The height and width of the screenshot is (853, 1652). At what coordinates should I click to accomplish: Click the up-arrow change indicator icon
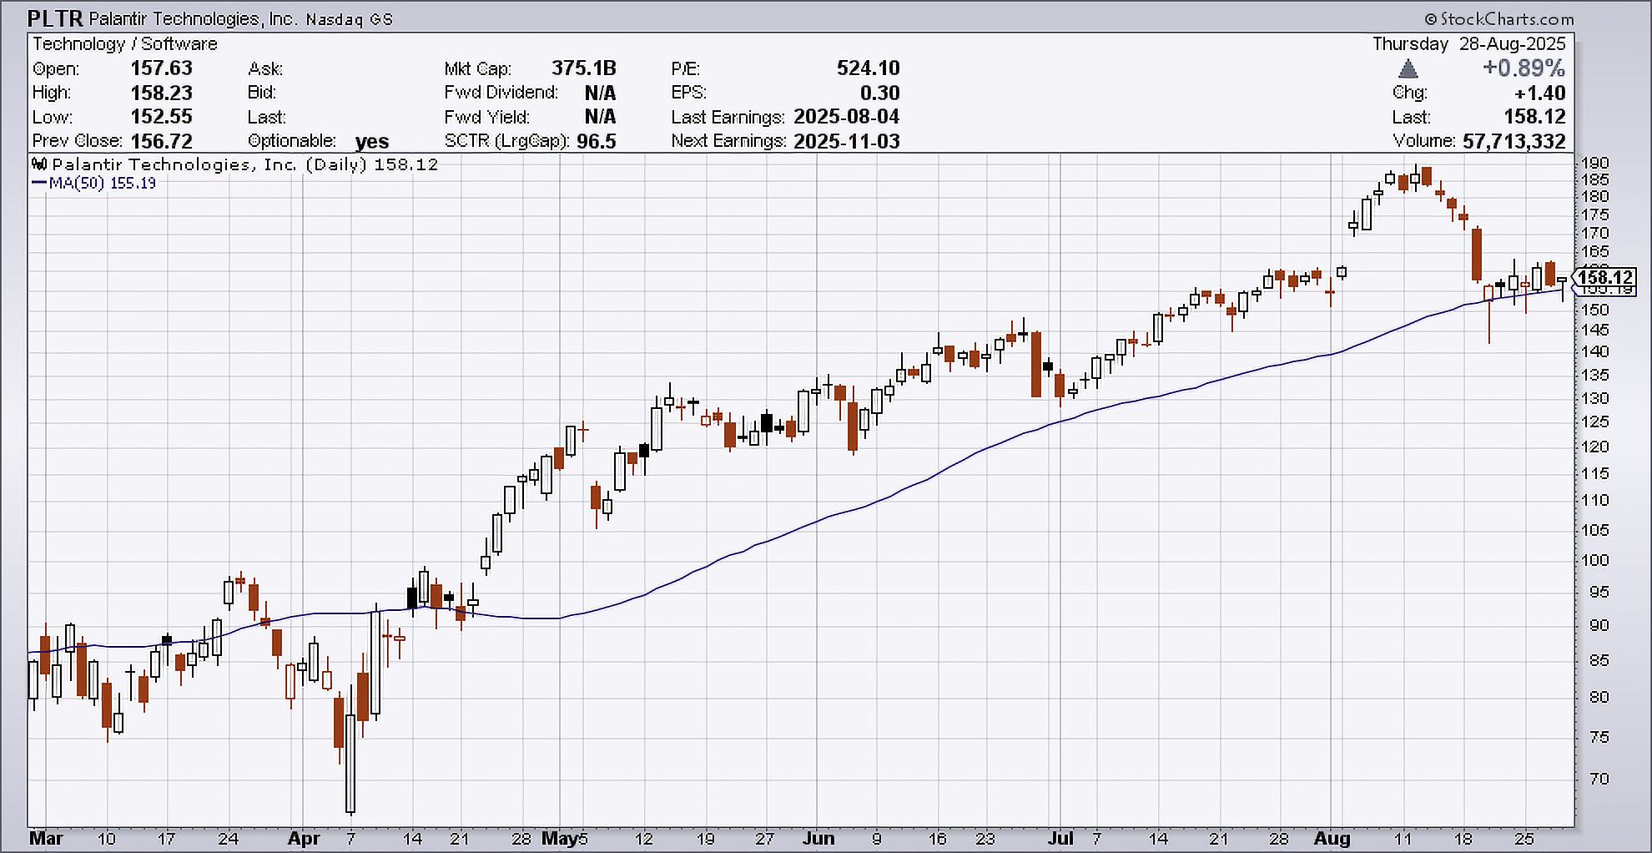coord(1408,68)
